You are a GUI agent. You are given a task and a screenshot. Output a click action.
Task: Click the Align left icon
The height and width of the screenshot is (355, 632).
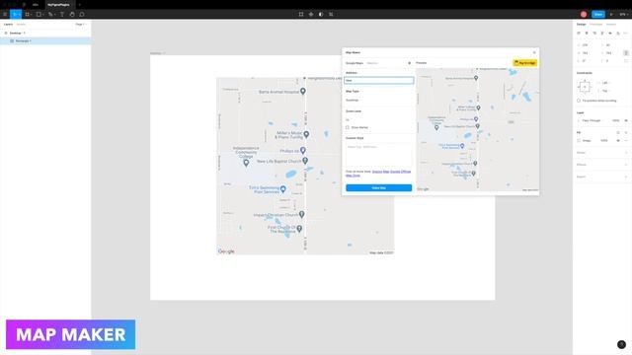(x=579, y=33)
